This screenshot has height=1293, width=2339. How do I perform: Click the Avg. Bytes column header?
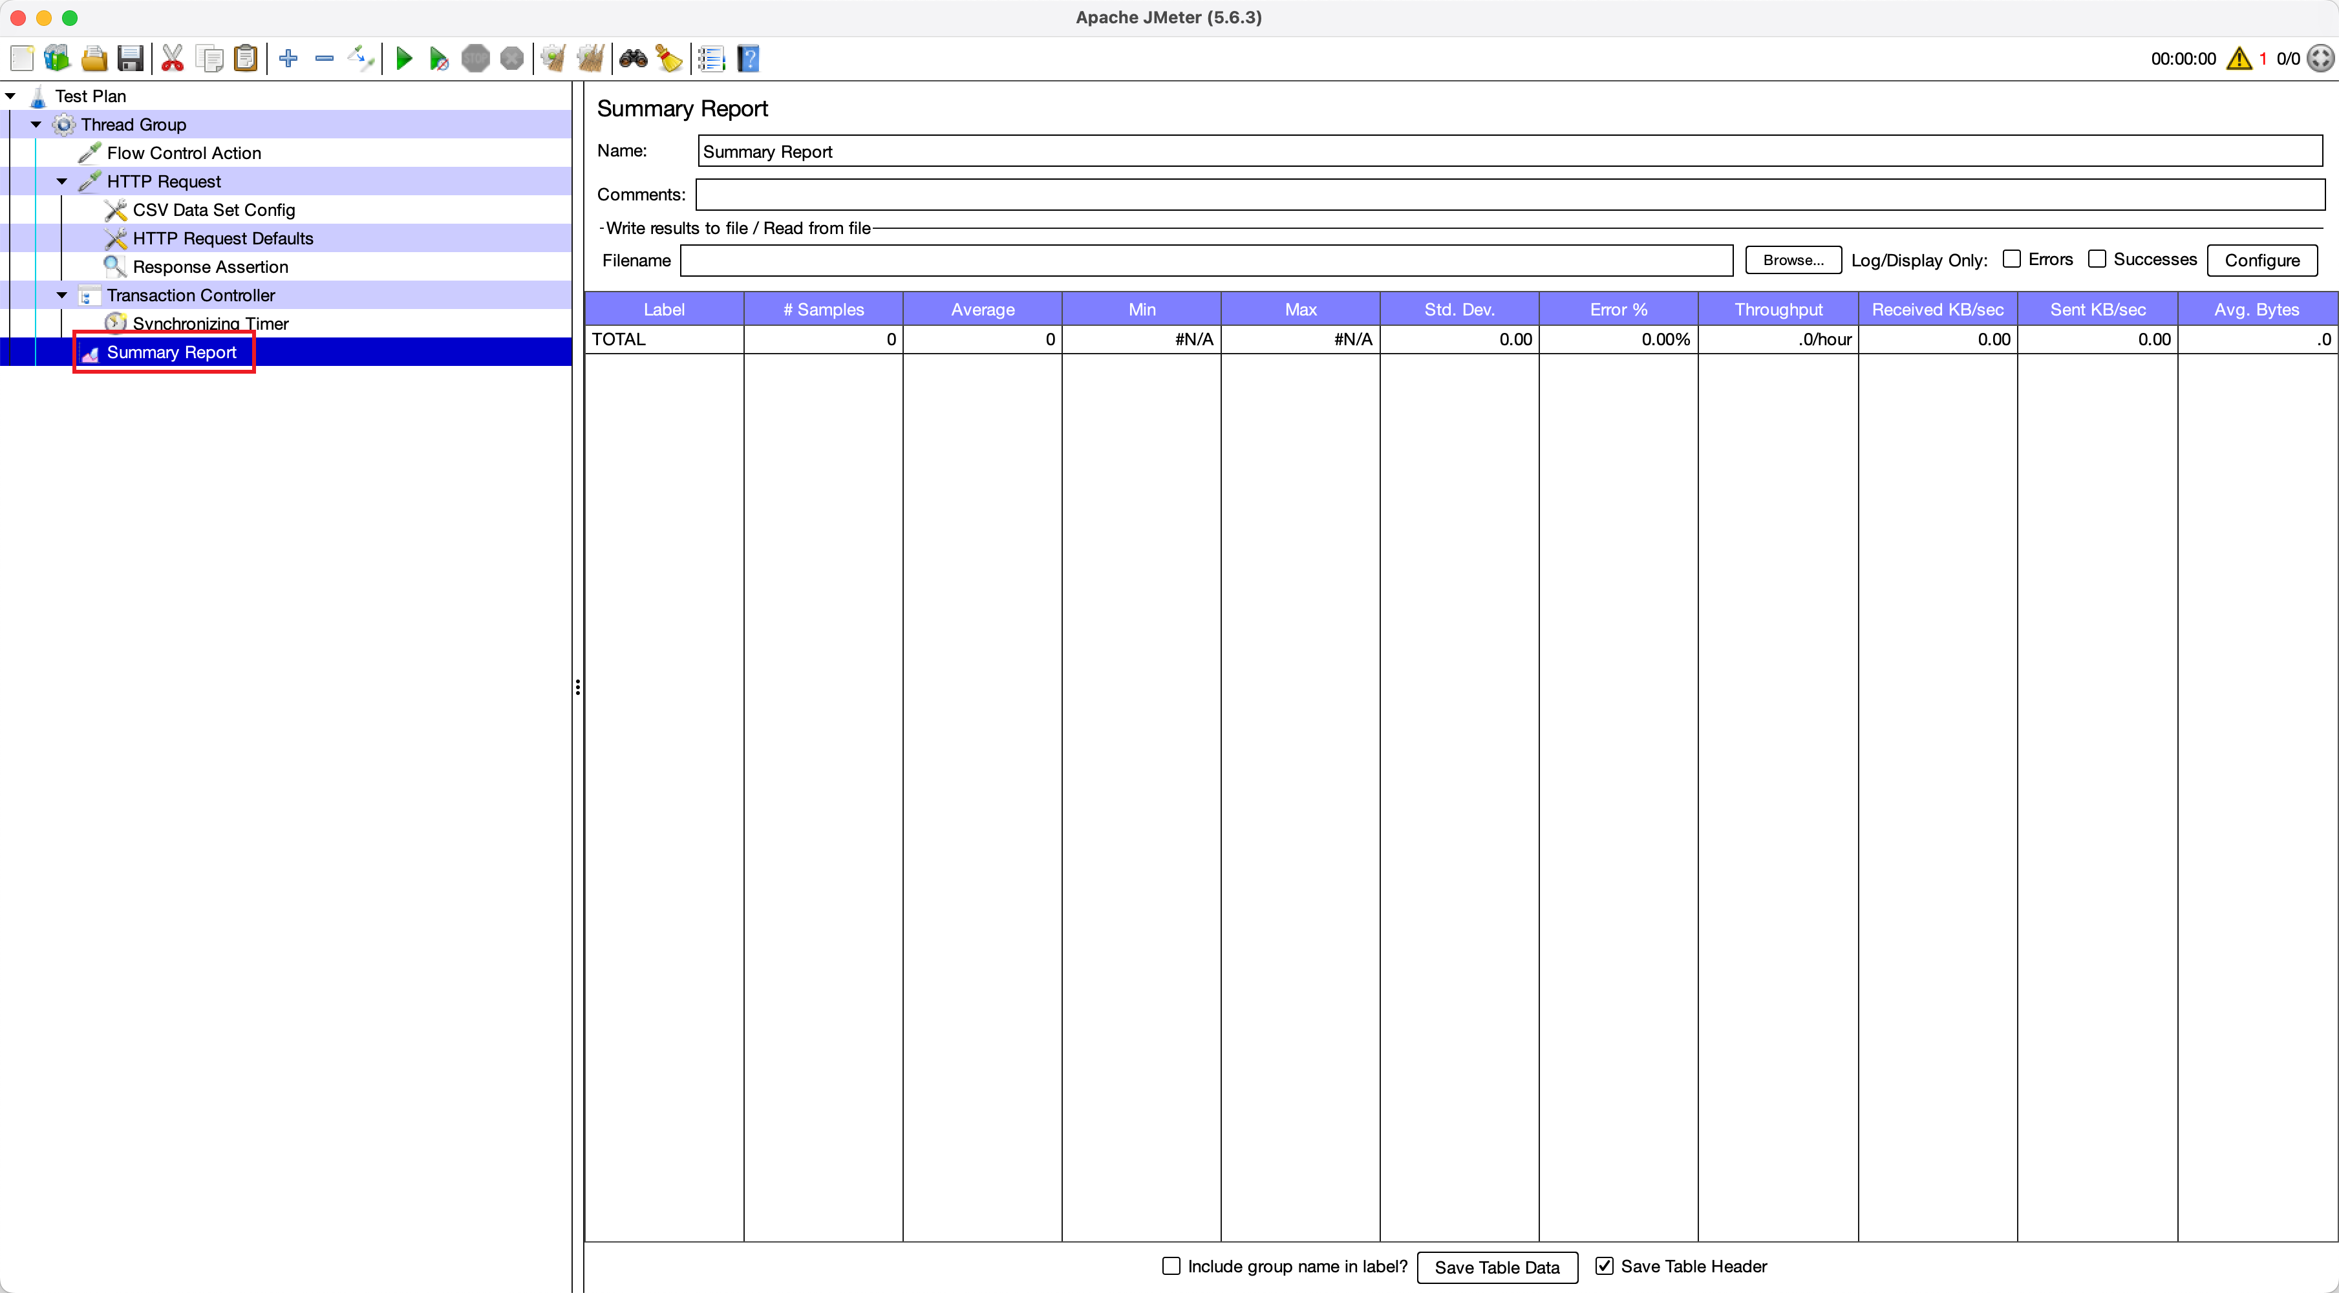[2258, 310]
